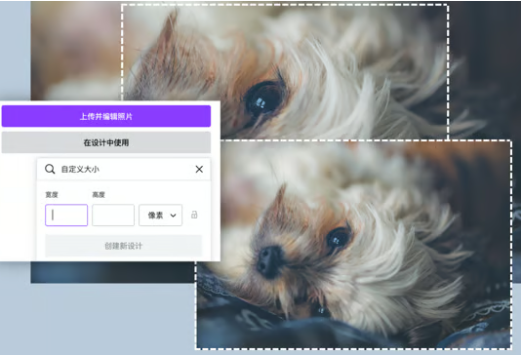Viewport: 521px width, 355px height.
Task: Toggle the aspect ratio lock icon
Action: [x=194, y=215]
